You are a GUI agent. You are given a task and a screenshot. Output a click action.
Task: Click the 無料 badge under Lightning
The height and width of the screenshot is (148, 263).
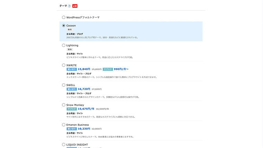pos(70,49)
